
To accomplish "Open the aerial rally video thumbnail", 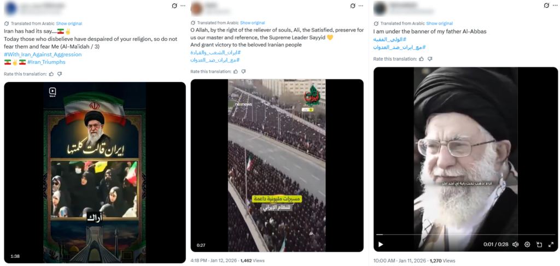I will pyautogui.click(x=277, y=165).
